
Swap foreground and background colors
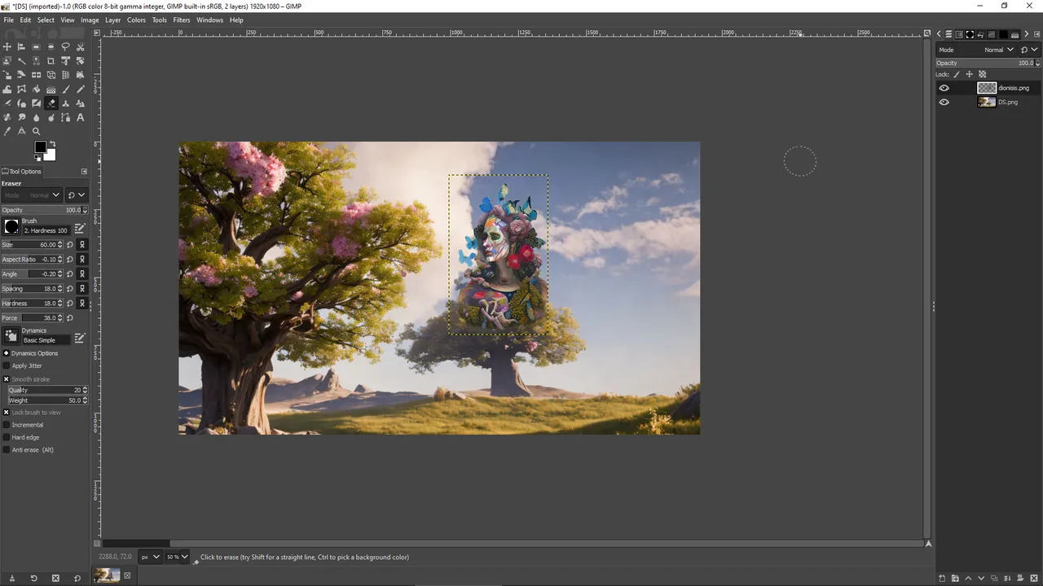pyautogui.click(x=53, y=143)
